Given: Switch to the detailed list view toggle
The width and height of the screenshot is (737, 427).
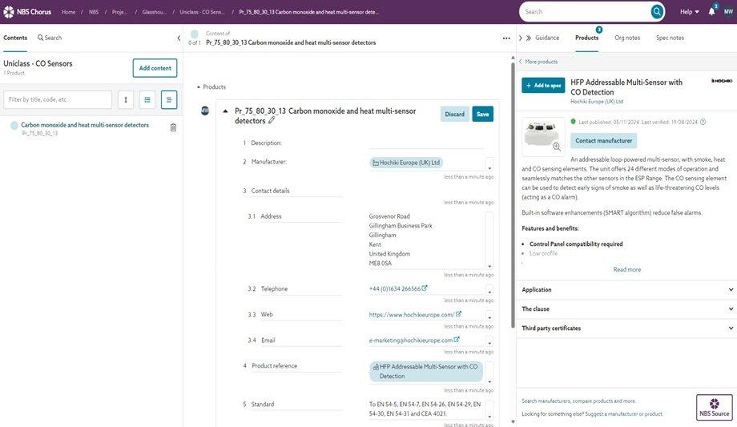Looking at the screenshot, I should 169,99.
